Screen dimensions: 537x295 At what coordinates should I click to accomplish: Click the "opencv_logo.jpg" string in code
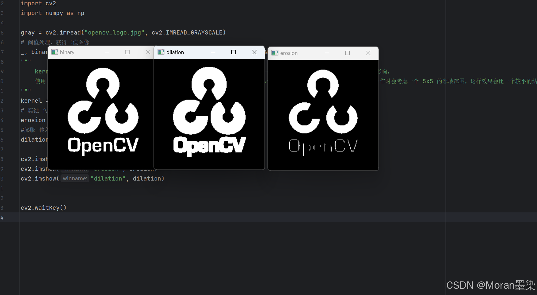114,33
